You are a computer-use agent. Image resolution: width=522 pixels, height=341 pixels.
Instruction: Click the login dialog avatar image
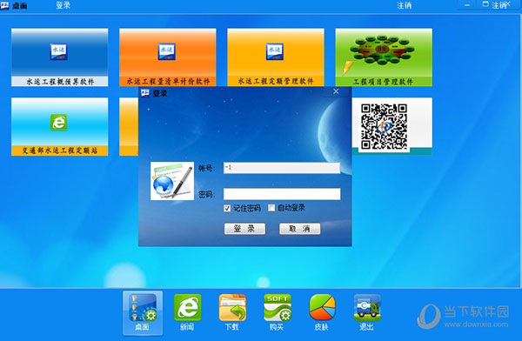click(x=172, y=181)
